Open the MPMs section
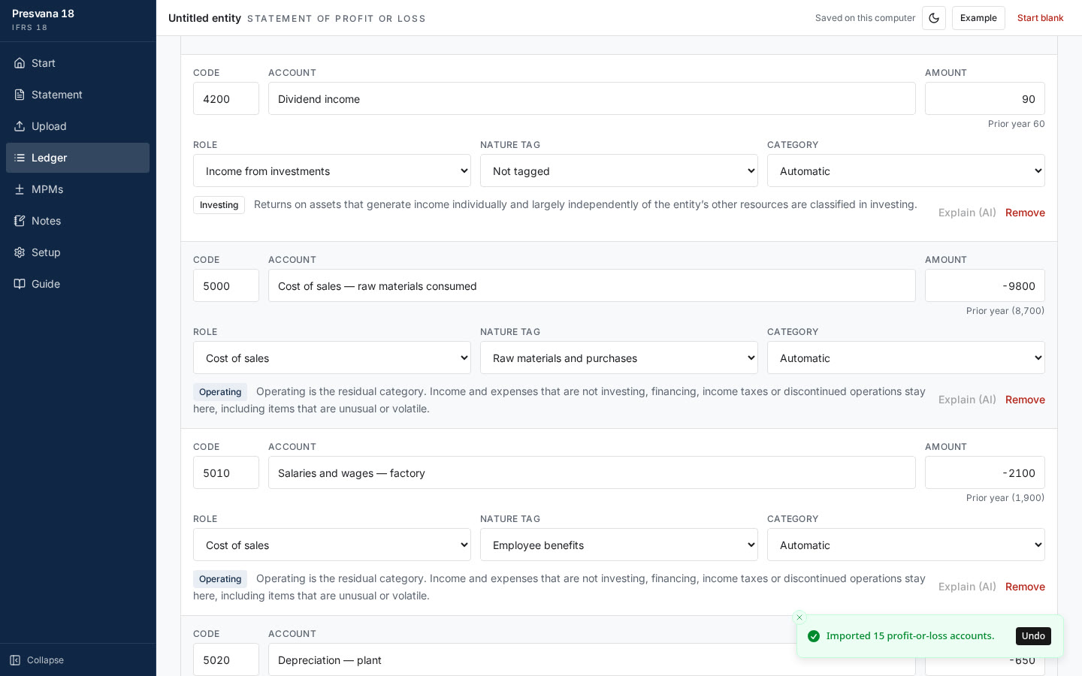 pyautogui.click(x=77, y=189)
